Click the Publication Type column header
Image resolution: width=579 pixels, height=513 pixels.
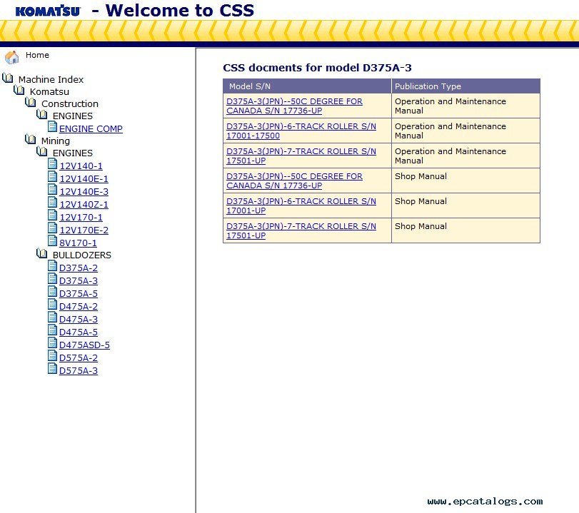pos(465,86)
